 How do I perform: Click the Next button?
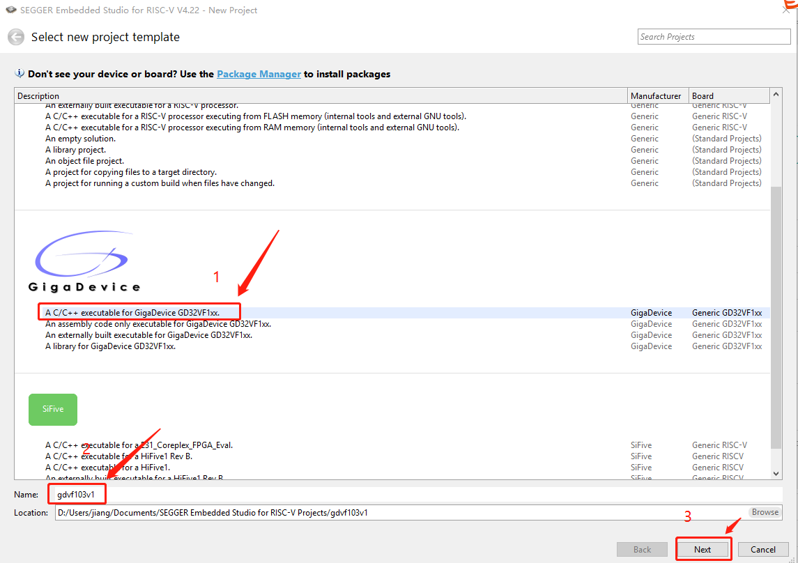click(703, 549)
